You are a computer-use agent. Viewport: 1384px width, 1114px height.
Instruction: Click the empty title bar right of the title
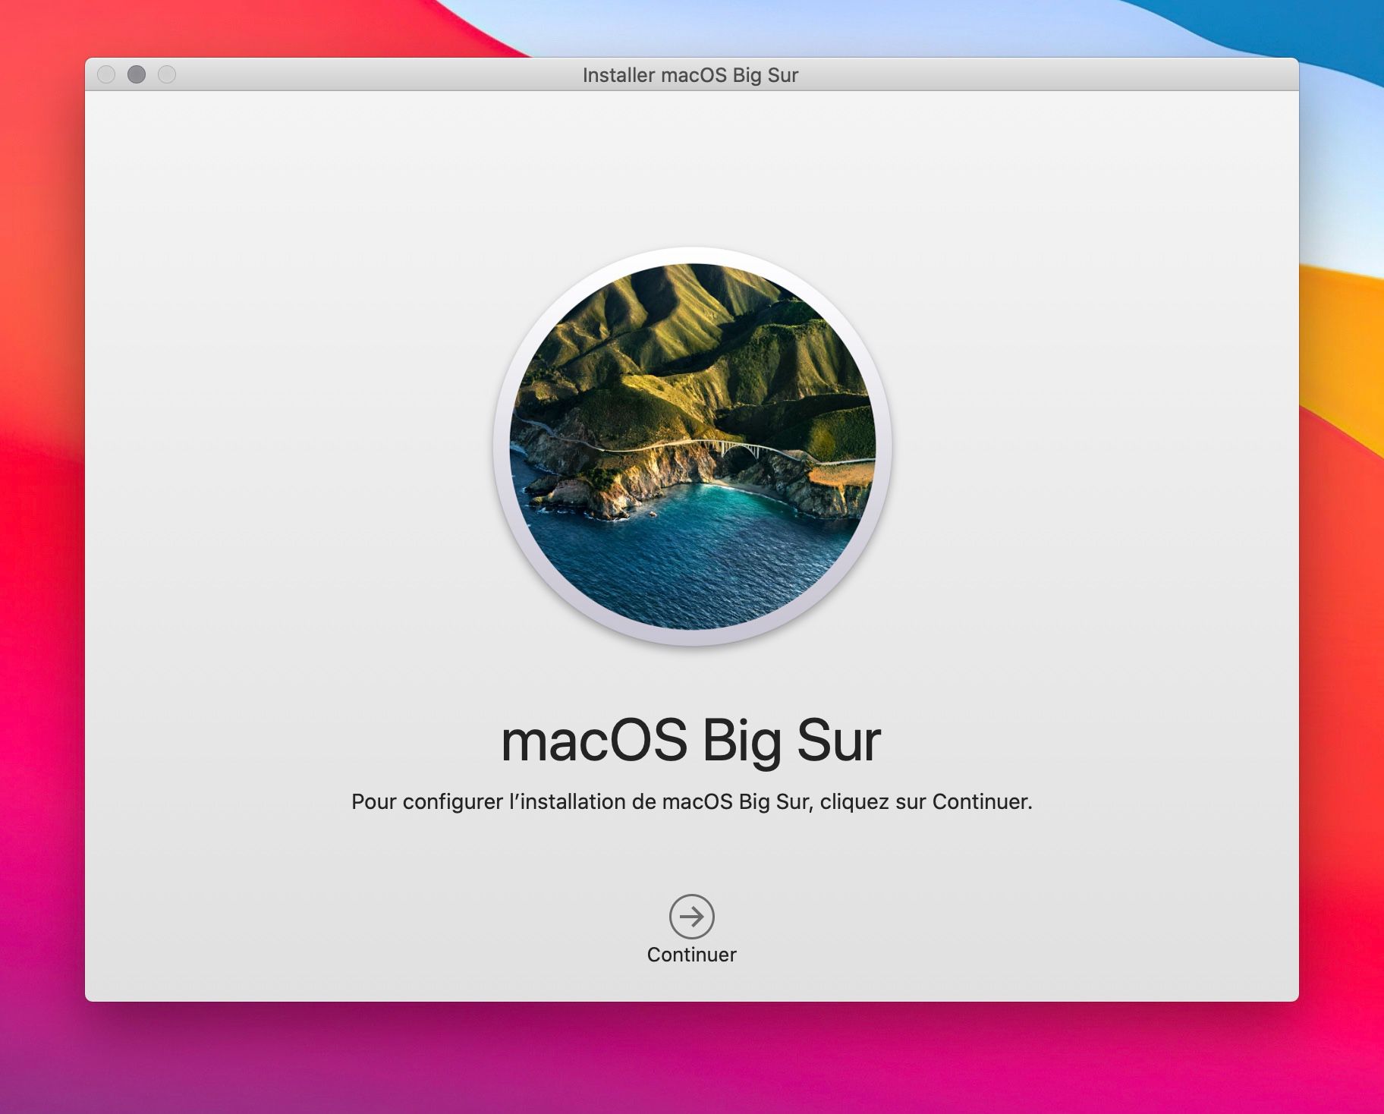(x=1062, y=74)
